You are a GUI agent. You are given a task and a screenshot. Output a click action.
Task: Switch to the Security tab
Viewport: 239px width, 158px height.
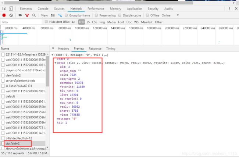click(x=153, y=9)
